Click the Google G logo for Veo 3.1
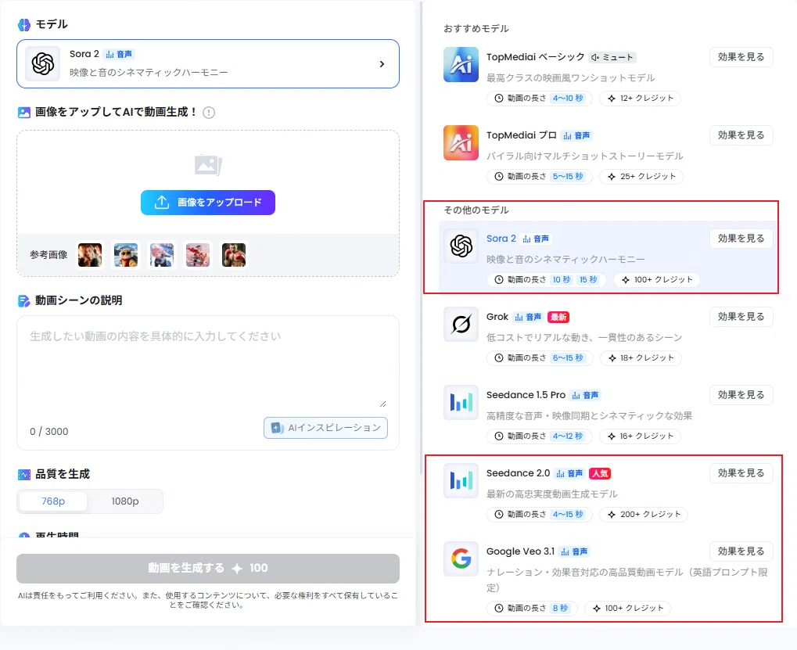This screenshot has height=650, width=797. click(x=461, y=559)
